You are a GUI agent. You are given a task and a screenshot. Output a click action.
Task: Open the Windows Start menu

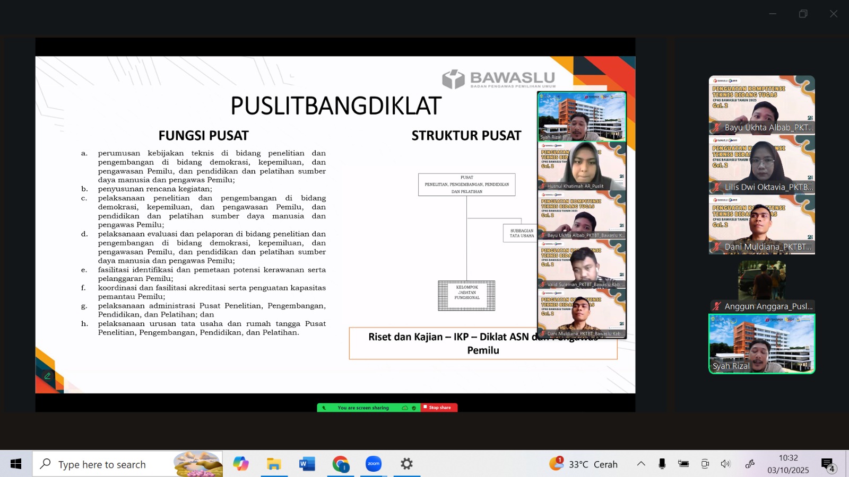point(16,464)
